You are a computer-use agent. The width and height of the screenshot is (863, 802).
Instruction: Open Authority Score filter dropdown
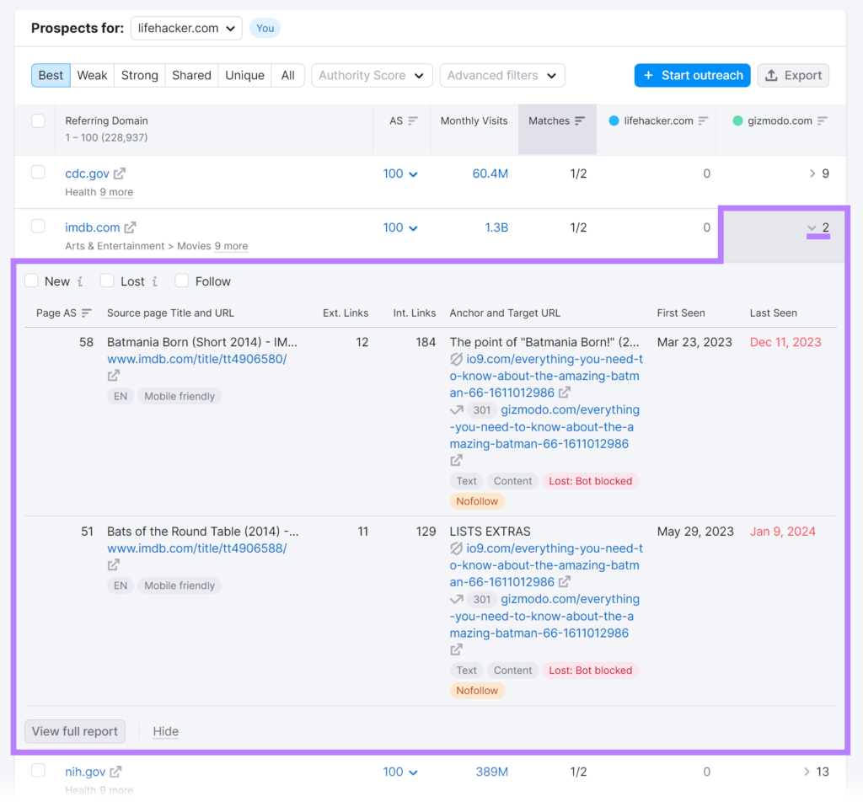tap(372, 75)
